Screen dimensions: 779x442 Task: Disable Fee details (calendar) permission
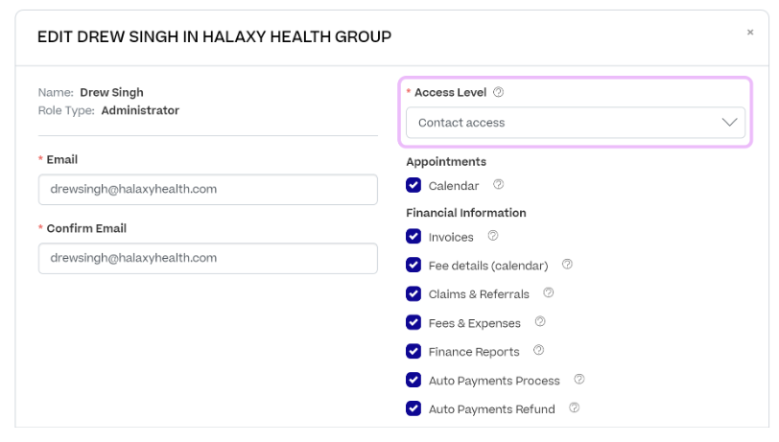413,266
